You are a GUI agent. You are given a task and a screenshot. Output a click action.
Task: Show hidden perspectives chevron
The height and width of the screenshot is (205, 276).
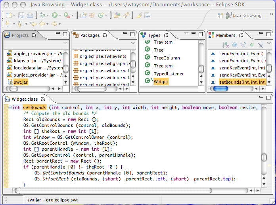click(272, 14)
